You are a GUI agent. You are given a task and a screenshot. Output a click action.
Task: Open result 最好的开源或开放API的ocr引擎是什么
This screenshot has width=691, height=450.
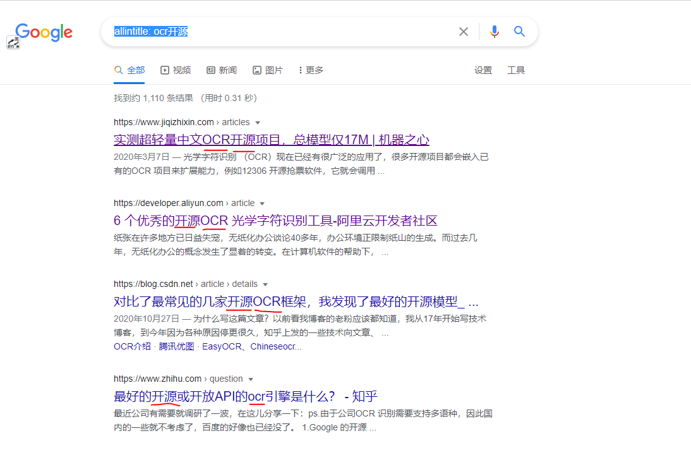click(x=246, y=396)
